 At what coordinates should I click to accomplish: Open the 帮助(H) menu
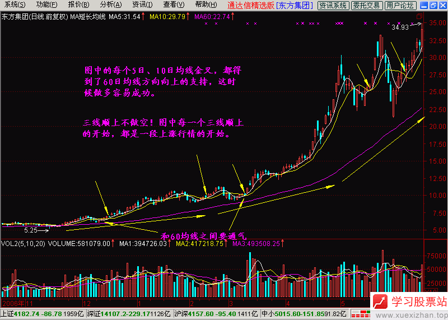pyautogui.click(x=206, y=4)
